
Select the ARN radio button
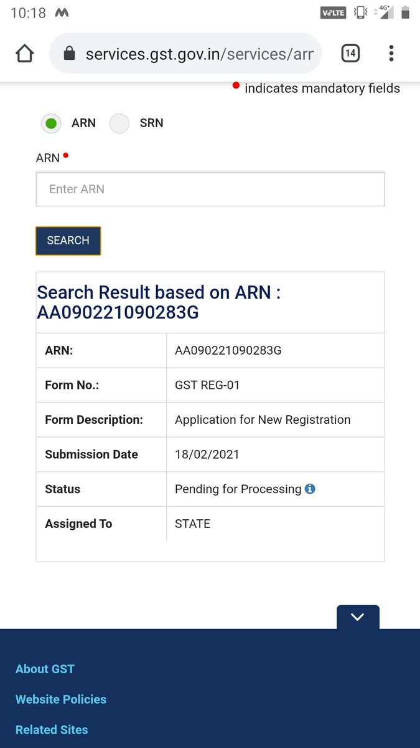point(51,123)
